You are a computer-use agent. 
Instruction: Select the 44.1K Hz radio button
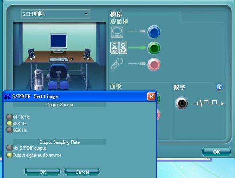click(9, 117)
